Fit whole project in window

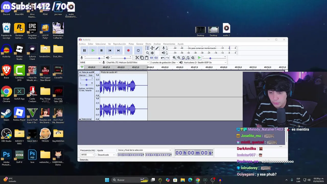tap(188, 58)
